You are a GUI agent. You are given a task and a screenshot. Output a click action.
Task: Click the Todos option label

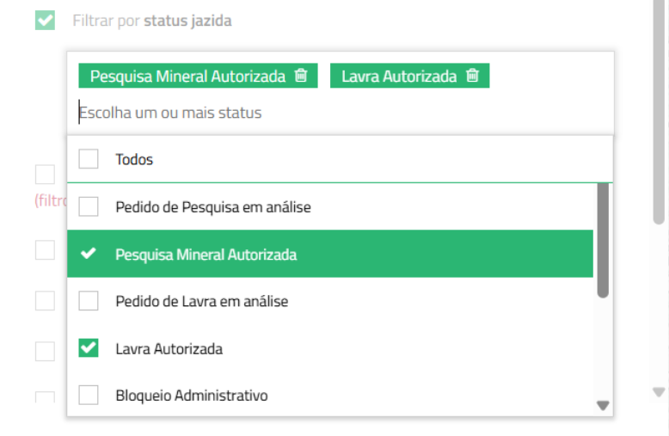click(134, 160)
